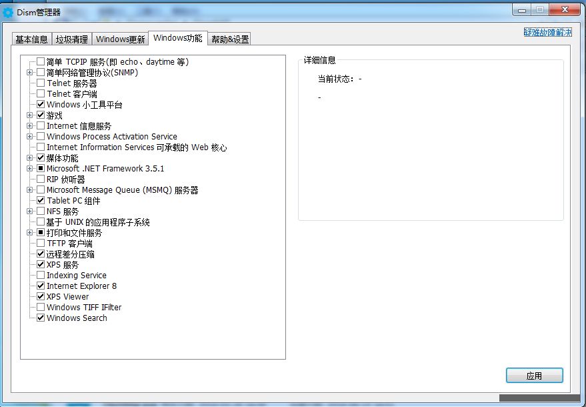Expand Microsoft .NET Framework 3.5.1 node

29,168
